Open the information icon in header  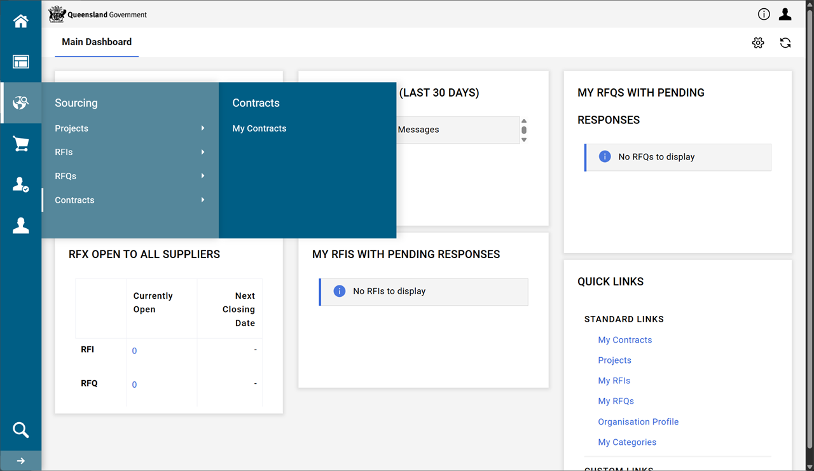764,15
